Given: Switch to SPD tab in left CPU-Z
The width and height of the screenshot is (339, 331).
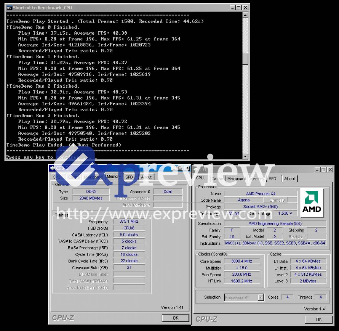Looking at the screenshot, I should tap(129, 177).
